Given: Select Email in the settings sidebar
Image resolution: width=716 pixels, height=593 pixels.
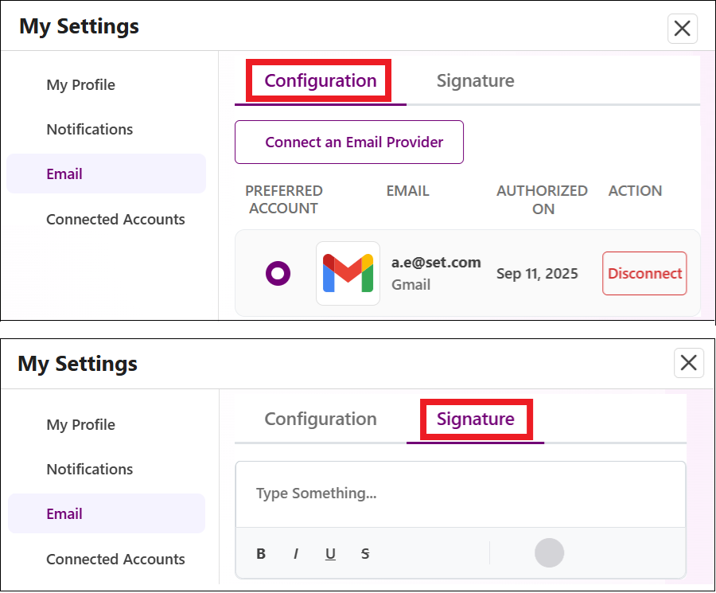Looking at the screenshot, I should [64, 174].
